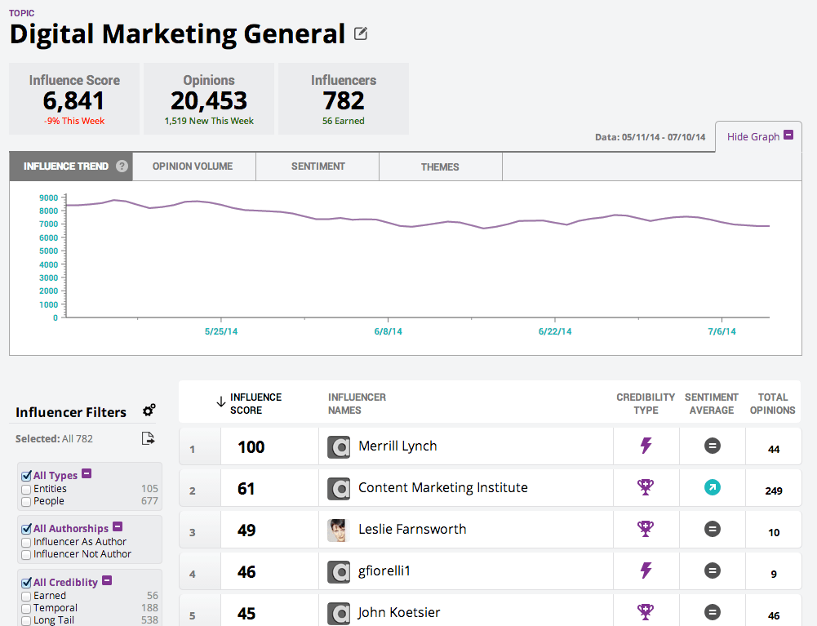Click the Influence Trend help question mark
Viewport: 817px width, 626px height.
point(122,166)
